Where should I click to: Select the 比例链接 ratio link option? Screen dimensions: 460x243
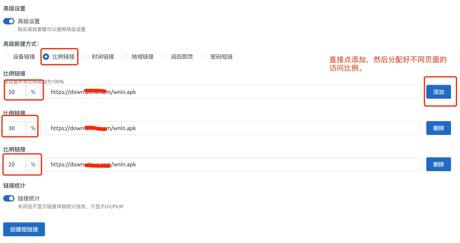(46, 57)
